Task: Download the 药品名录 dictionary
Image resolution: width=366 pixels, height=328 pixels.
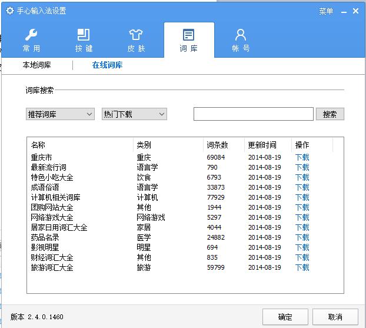Action: 302,237
